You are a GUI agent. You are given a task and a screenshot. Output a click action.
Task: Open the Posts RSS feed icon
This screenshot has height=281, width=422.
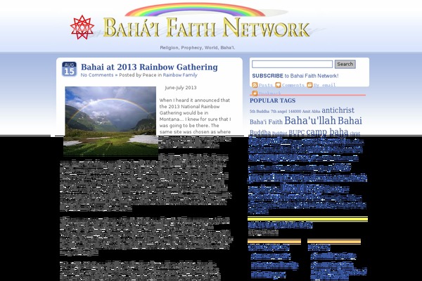click(x=255, y=85)
